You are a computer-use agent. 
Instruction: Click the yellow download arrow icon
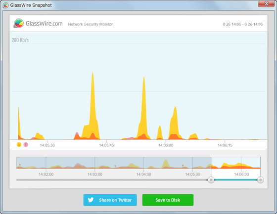pyautogui.click(x=19, y=145)
